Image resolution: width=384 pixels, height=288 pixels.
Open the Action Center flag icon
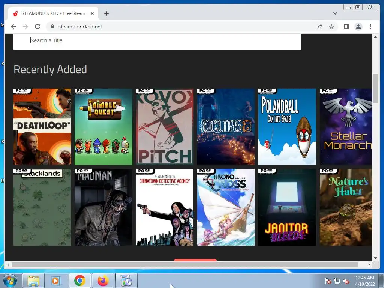pos(328,281)
